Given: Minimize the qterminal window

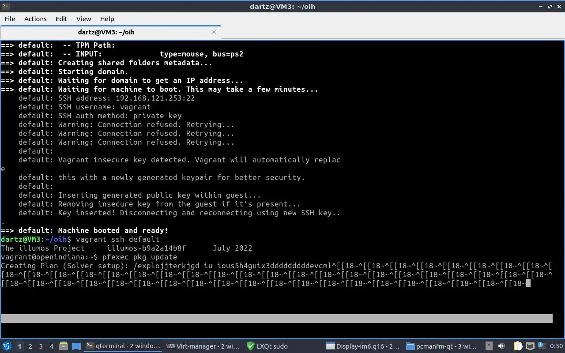Looking at the screenshot, I should click(541, 6).
